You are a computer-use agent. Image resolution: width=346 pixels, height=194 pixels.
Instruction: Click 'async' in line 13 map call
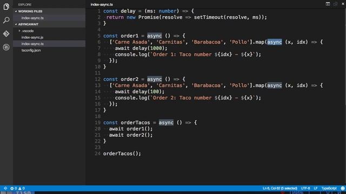[x=275, y=85]
